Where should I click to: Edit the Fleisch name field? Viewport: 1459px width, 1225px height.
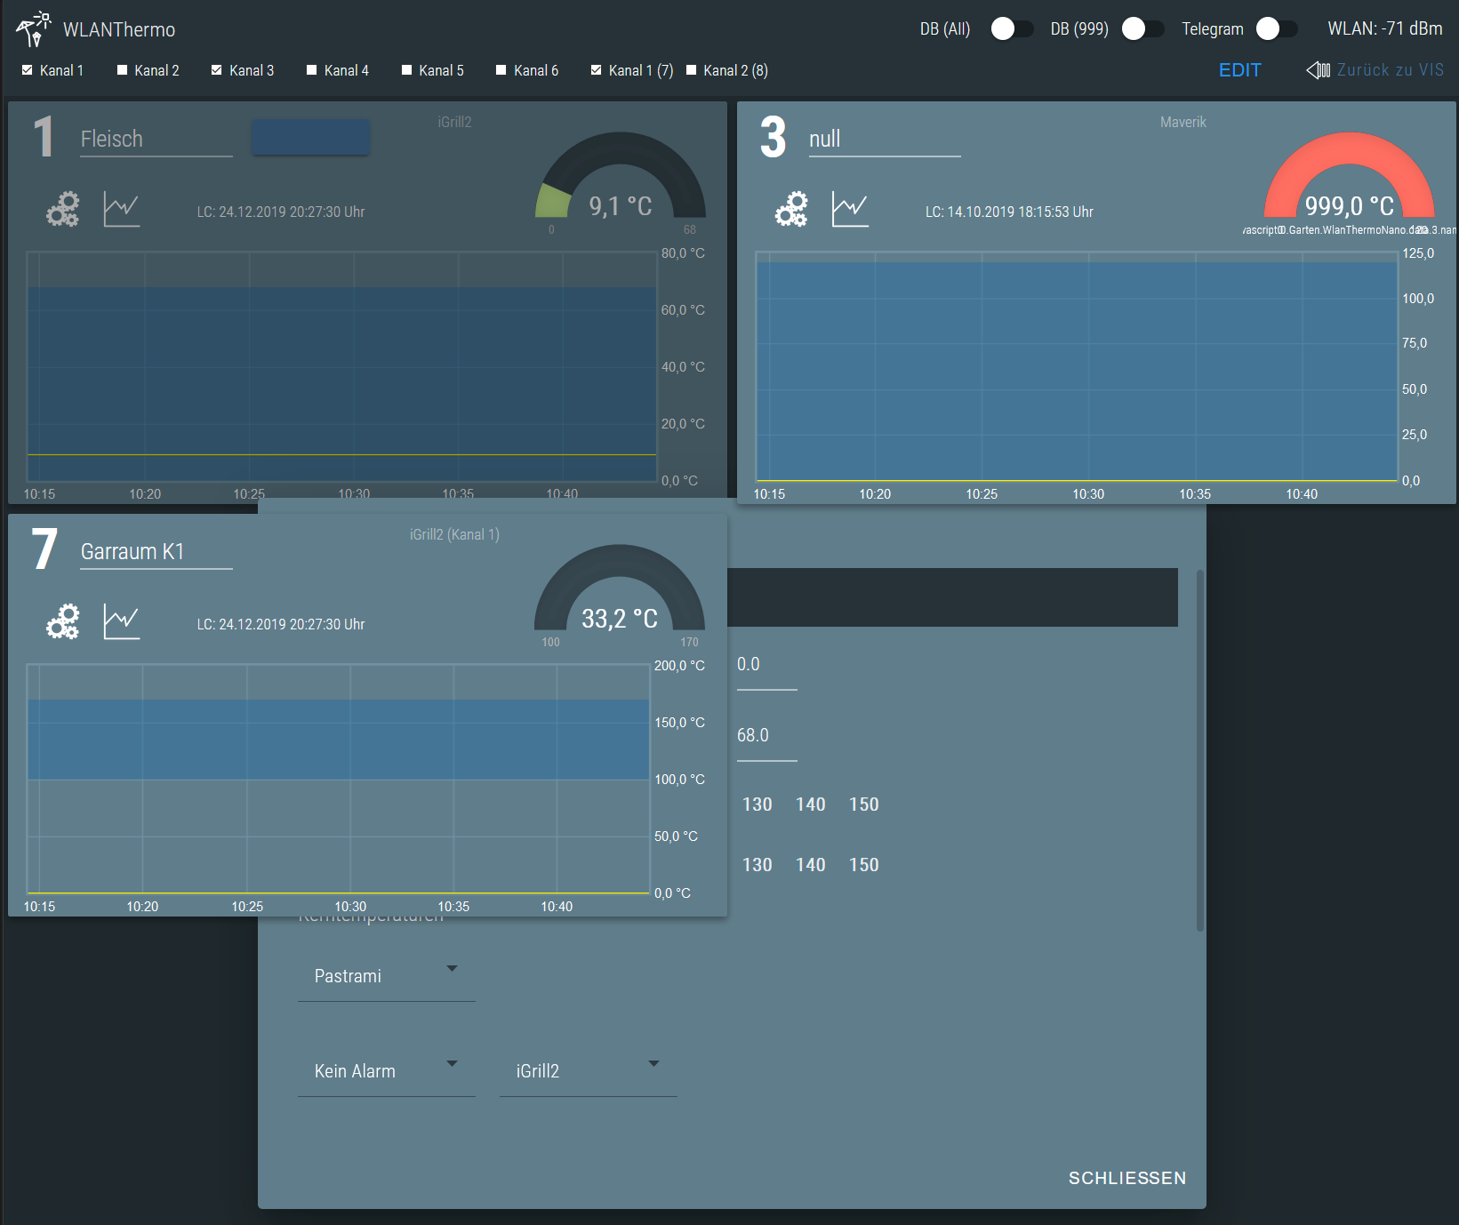pyautogui.click(x=156, y=140)
